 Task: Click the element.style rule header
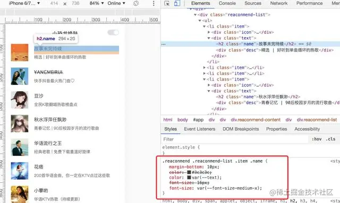click(x=181, y=147)
